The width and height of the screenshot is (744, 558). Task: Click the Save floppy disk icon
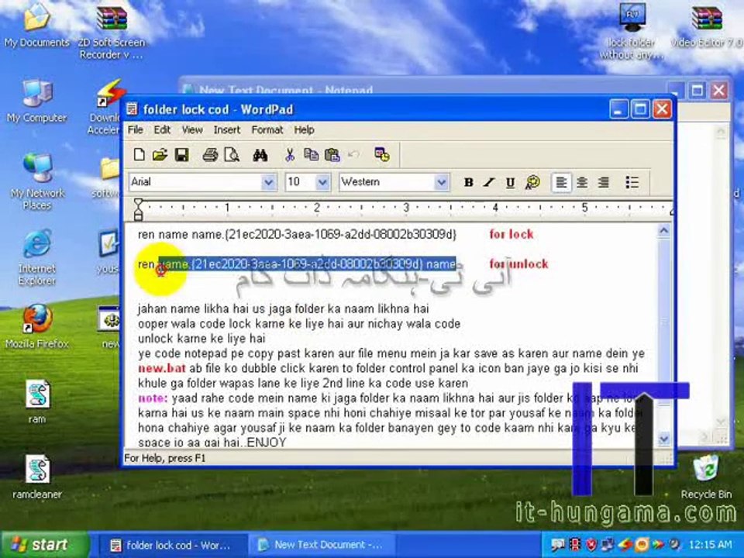[181, 155]
